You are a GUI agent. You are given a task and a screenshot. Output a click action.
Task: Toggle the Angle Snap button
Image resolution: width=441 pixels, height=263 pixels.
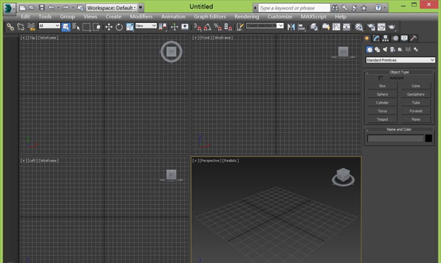click(x=208, y=27)
